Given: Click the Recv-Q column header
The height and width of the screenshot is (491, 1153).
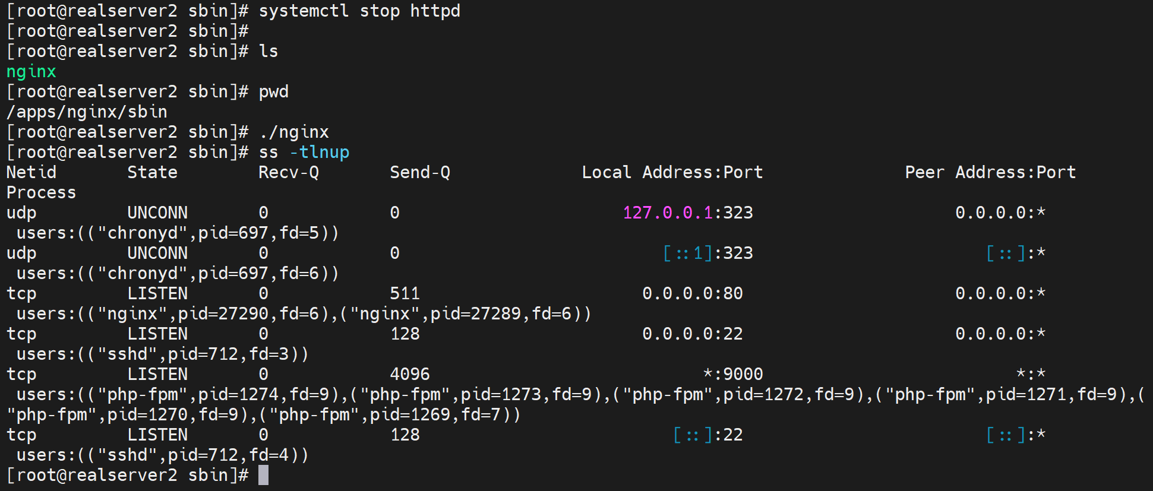Looking at the screenshot, I should point(288,173).
